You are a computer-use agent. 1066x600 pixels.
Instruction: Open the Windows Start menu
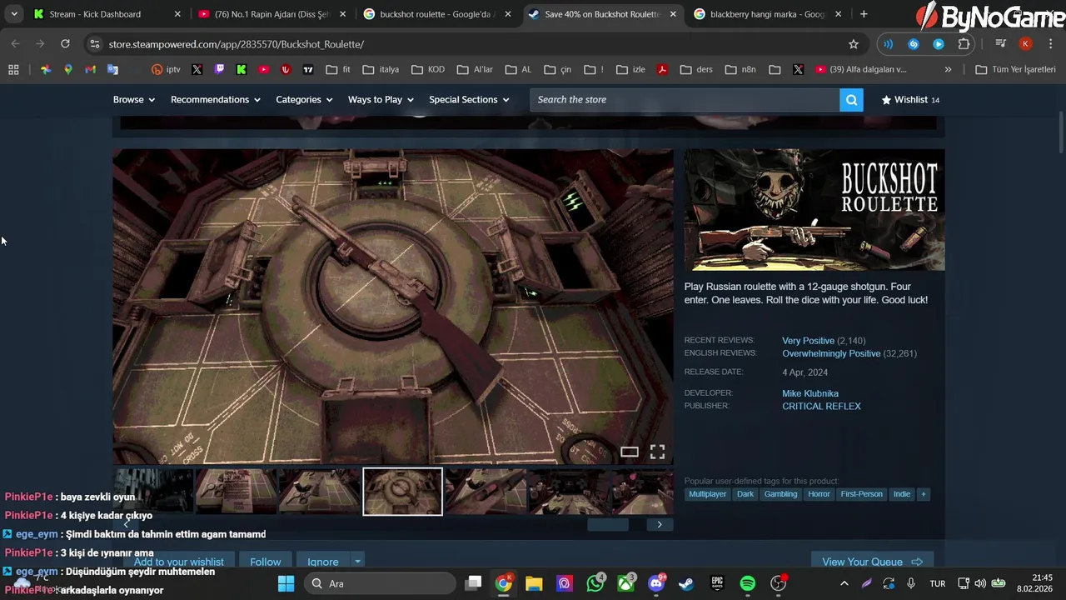(286, 584)
